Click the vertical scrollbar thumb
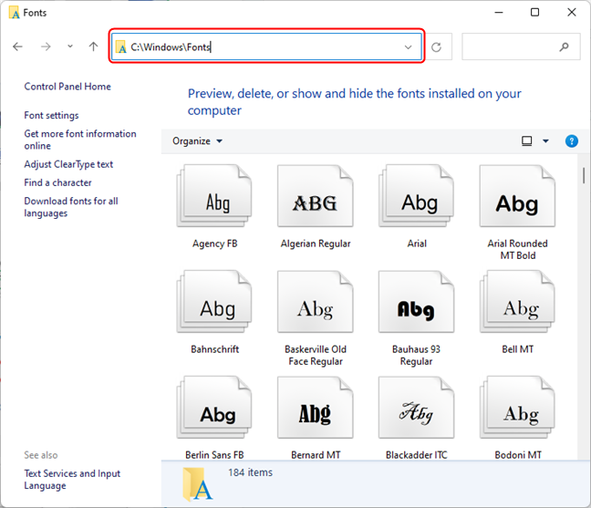This screenshot has width=591, height=508. point(584,176)
